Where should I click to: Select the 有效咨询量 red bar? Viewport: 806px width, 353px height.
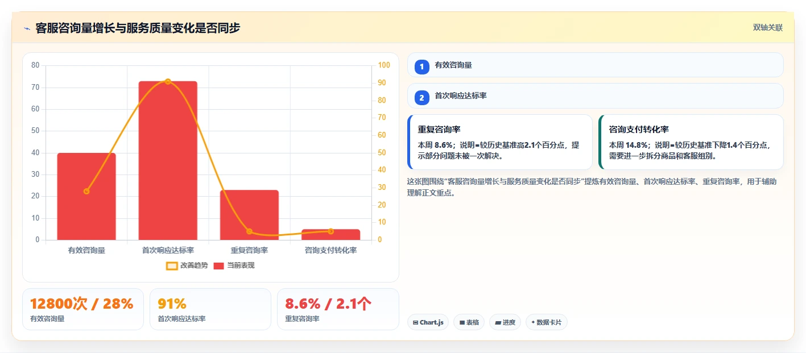pos(86,196)
